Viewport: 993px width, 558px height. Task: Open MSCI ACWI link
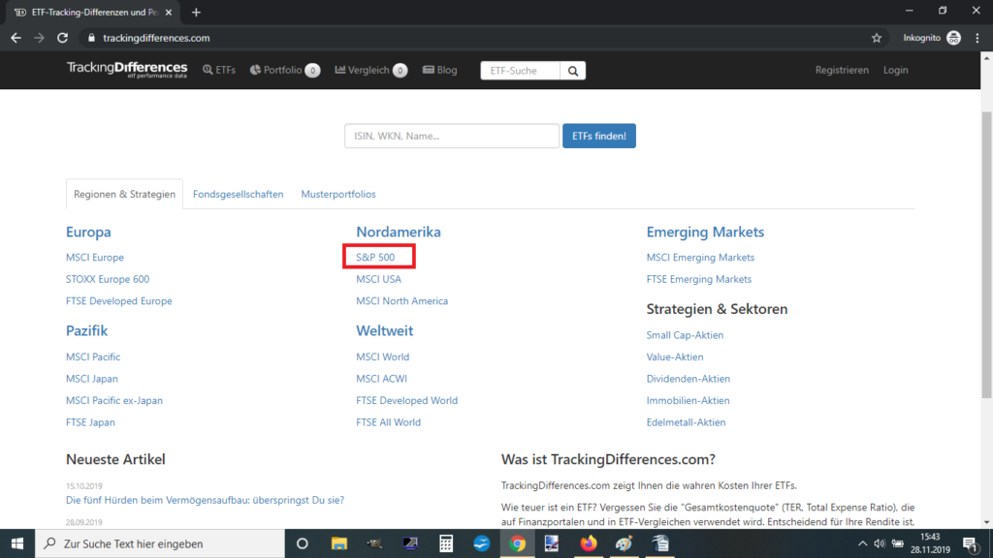(x=381, y=379)
